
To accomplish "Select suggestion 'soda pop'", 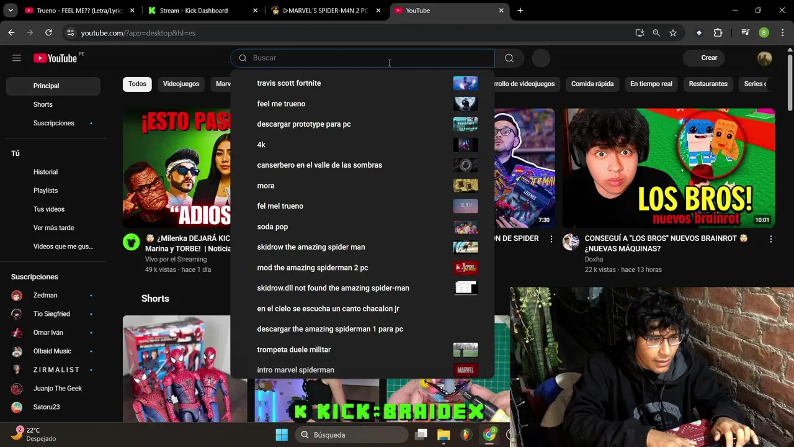I will click(362, 227).
